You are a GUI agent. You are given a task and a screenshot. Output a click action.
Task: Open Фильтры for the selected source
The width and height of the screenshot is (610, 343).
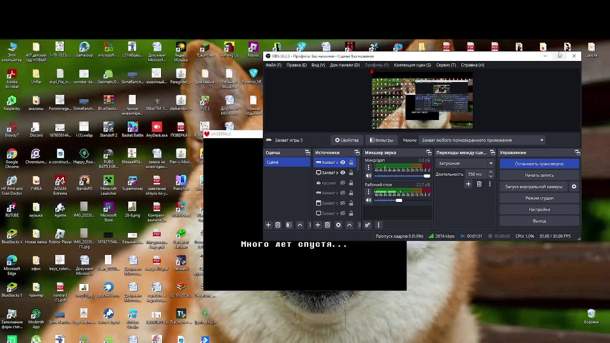point(381,140)
